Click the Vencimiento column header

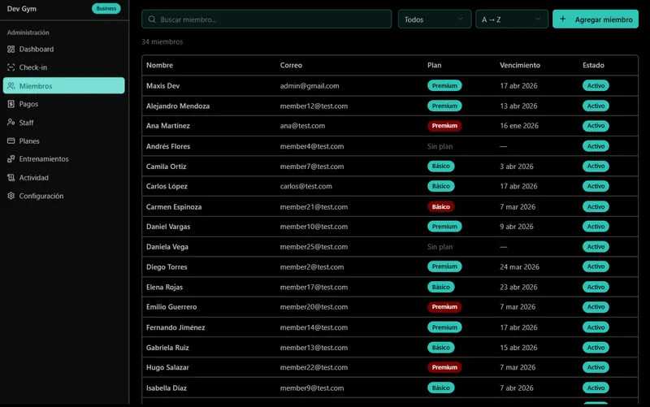click(520, 65)
